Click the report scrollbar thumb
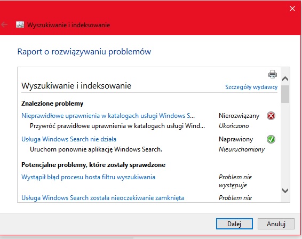Viewport: 302px width, 239px height. tap(285, 94)
